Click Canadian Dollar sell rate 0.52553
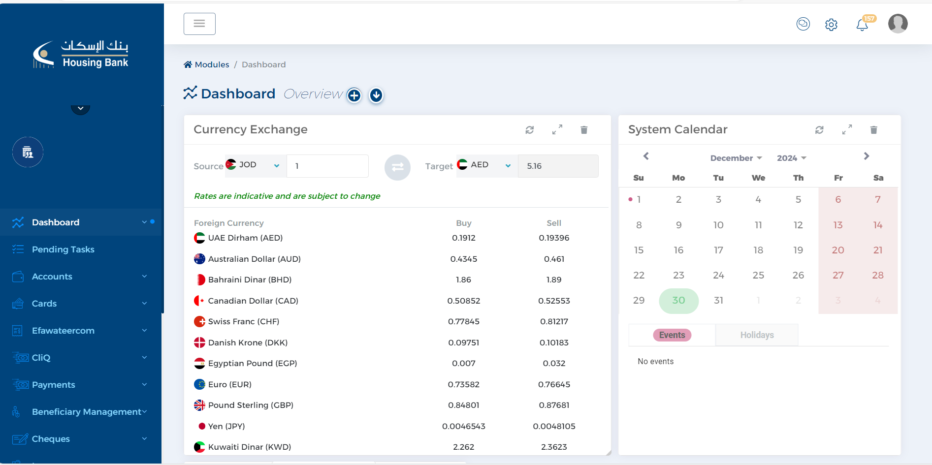Screen dimensions: 932x465 554,301
